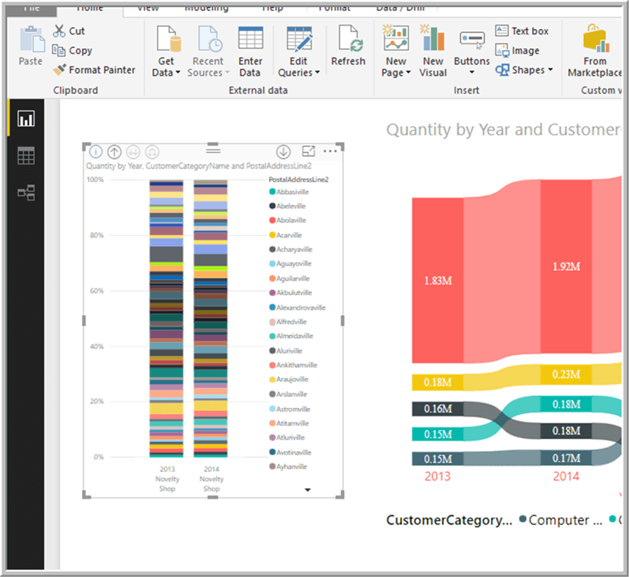Click the visual info icon
The width and height of the screenshot is (629, 577).
coord(95,151)
